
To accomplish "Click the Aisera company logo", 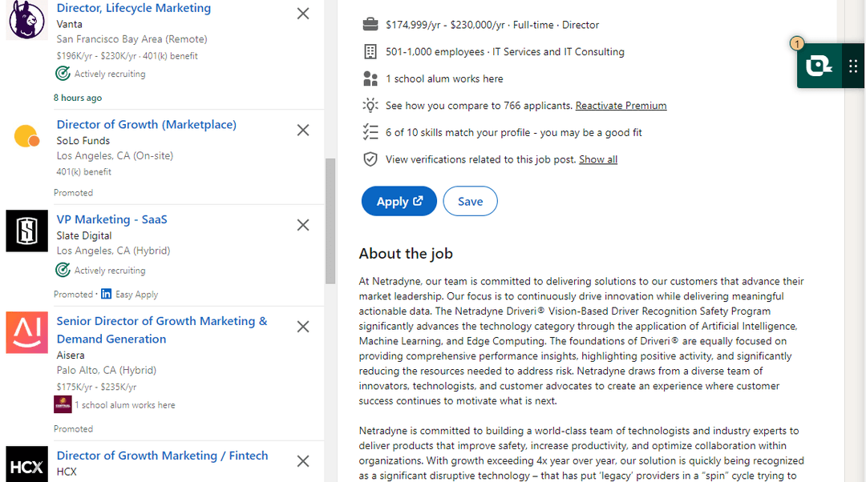I will (x=26, y=332).
